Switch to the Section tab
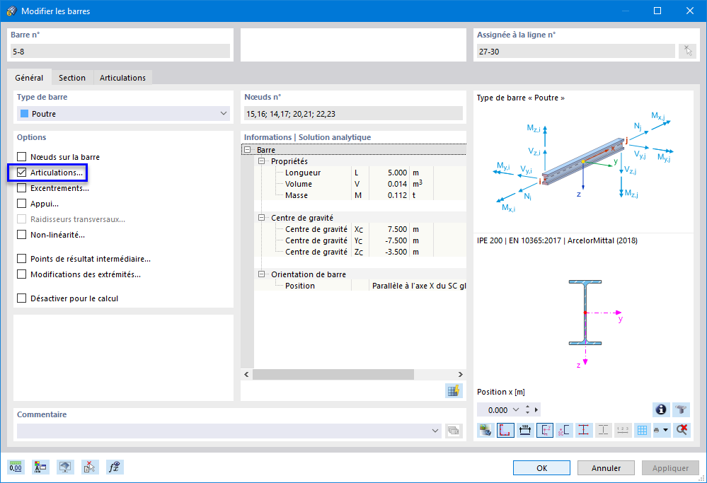The image size is (707, 483). pos(72,78)
